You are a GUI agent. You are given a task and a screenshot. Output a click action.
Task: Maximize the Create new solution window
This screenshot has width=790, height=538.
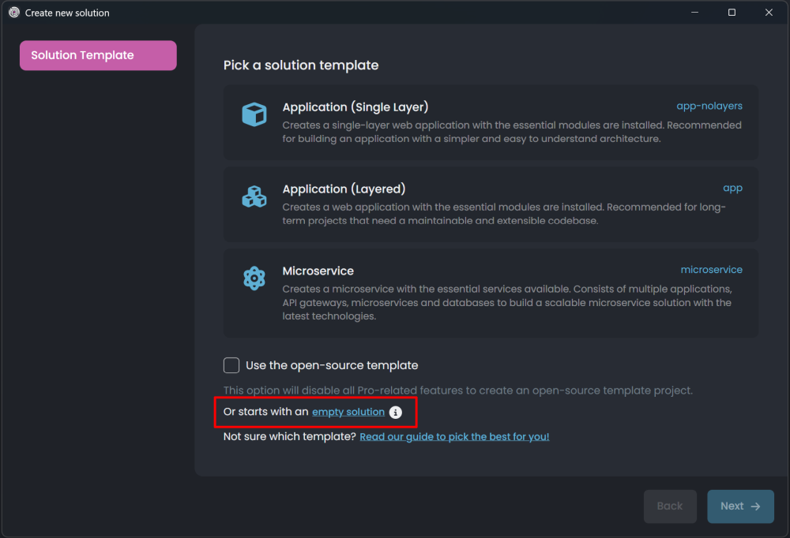pos(732,13)
